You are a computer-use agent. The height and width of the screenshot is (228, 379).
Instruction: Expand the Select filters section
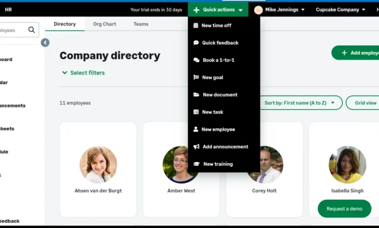coord(83,73)
